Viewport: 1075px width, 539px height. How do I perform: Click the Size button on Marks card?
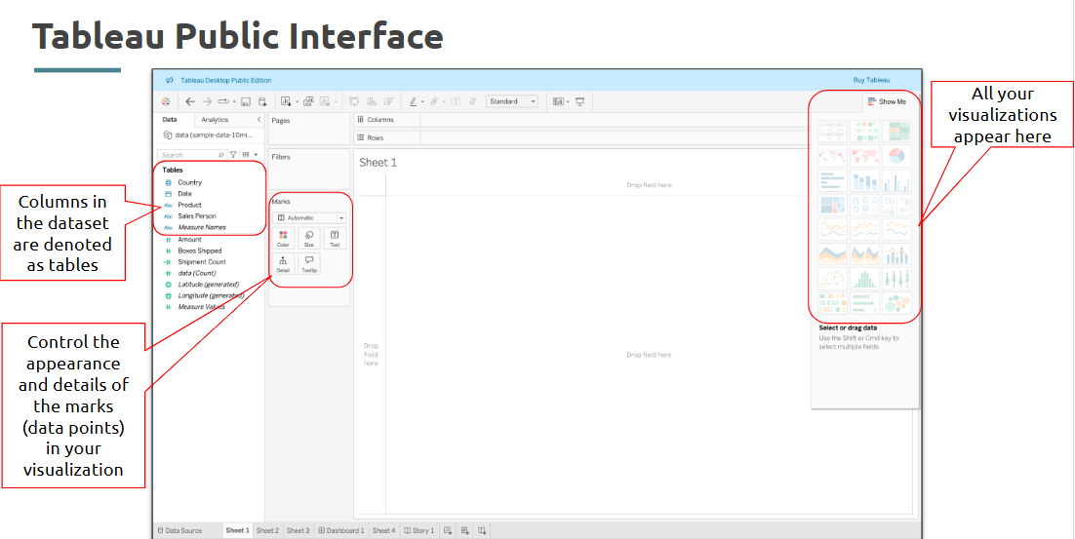click(309, 239)
